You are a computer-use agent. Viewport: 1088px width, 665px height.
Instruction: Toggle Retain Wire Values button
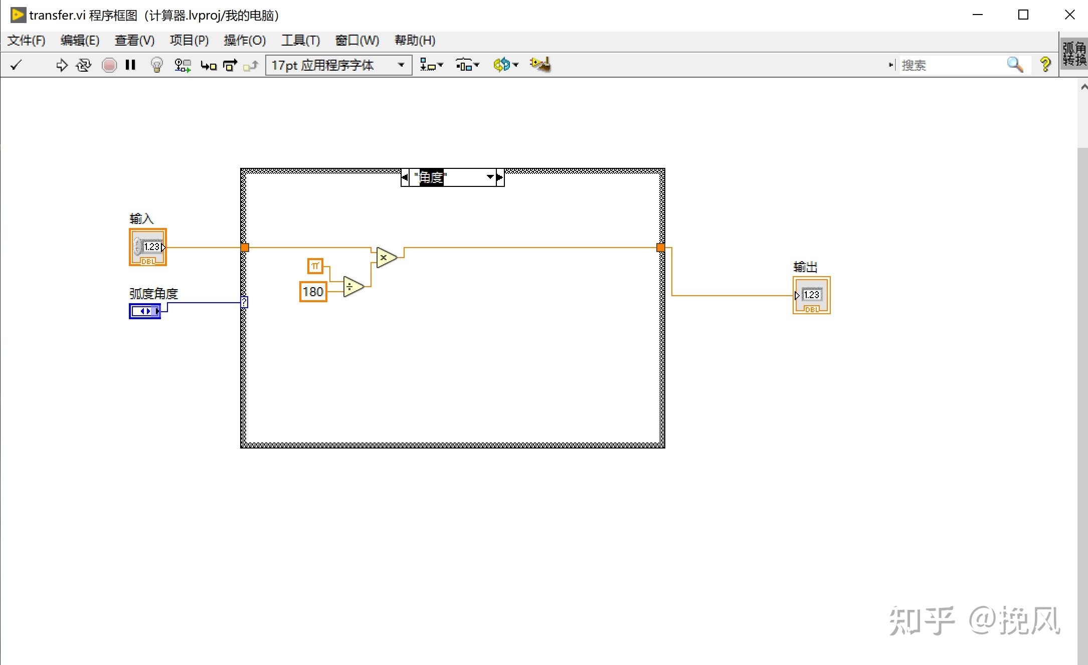(x=183, y=65)
